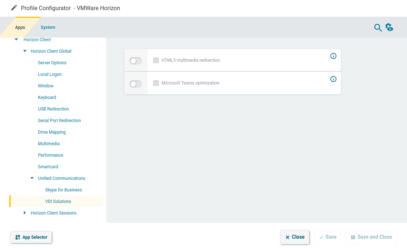Expand the Horizon Client Sessions arrow

pos(25,213)
